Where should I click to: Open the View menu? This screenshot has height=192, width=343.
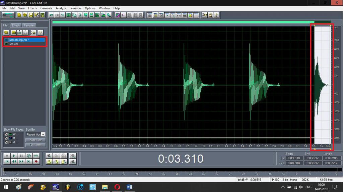click(21, 8)
